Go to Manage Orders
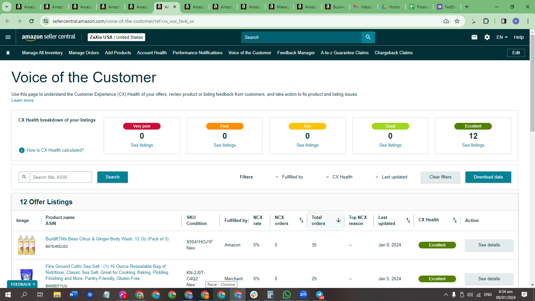Screen dimensions: 535x301 coord(84,53)
